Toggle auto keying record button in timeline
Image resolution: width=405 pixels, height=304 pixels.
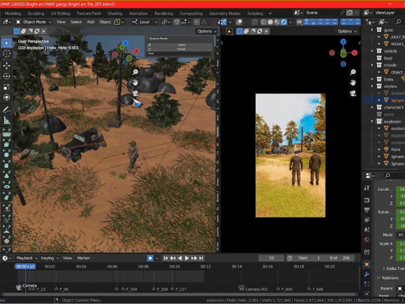pyautogui.click(x=150, y=258)
